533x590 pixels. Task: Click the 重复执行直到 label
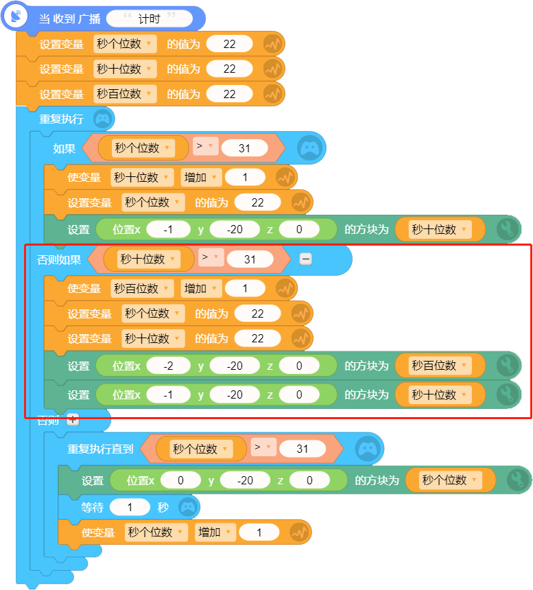point(100,449)
